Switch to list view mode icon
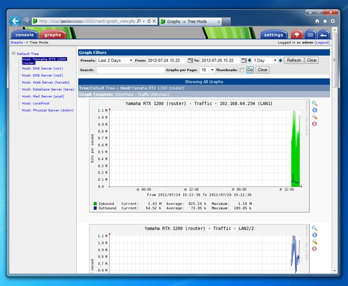The height and width of the screenshot is (286, 348). click(x=310, y=35)
